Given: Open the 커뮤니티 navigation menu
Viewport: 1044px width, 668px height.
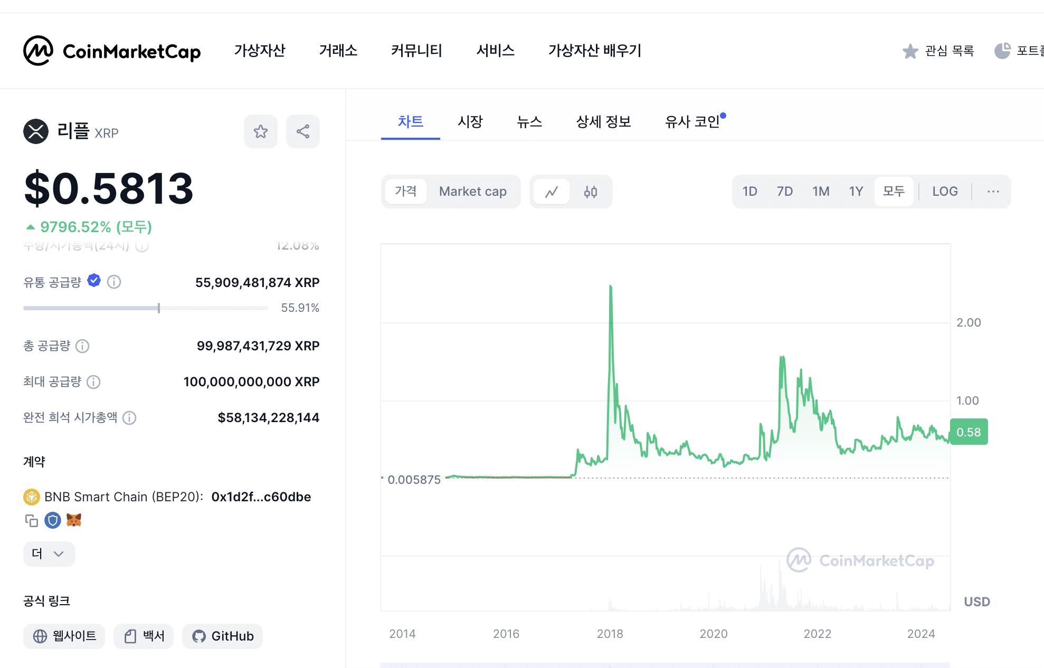Looking at the screenshot, I should tap(416, 51).
